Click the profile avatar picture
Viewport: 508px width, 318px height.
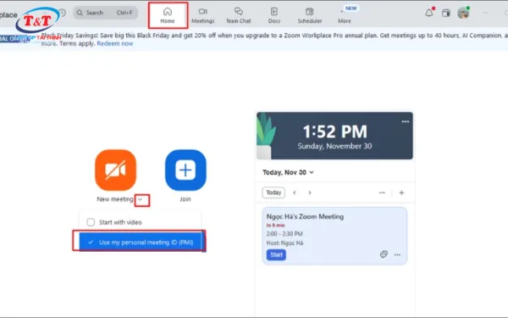pyautogui.click(x=463, y=13)
